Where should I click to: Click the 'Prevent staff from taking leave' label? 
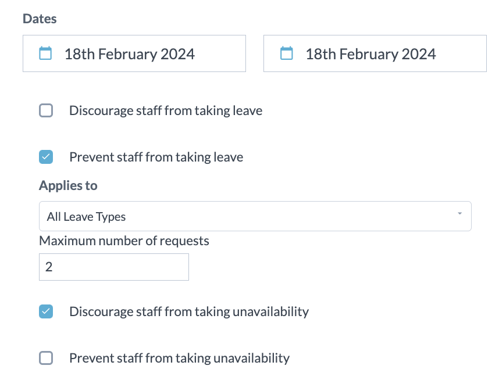[x=156, y=157]
